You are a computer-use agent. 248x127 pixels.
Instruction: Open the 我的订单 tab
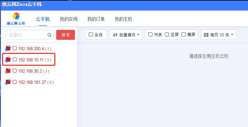tap(96, 19)
